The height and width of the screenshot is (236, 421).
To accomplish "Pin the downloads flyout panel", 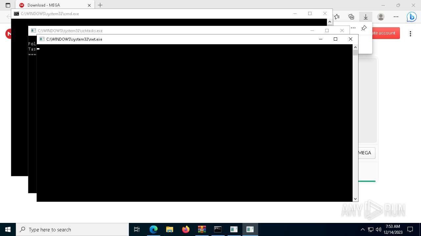I will click(x=364, y=28).
